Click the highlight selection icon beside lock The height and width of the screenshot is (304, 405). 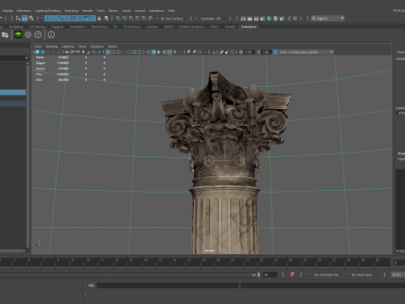pyautogui.click(x=105, y=19)
